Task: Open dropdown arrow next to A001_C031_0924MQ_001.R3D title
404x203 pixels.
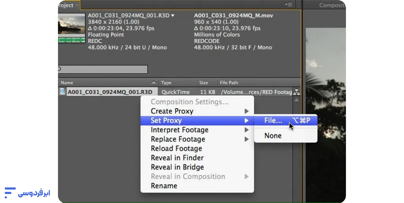Action: [x=173, y=16]
